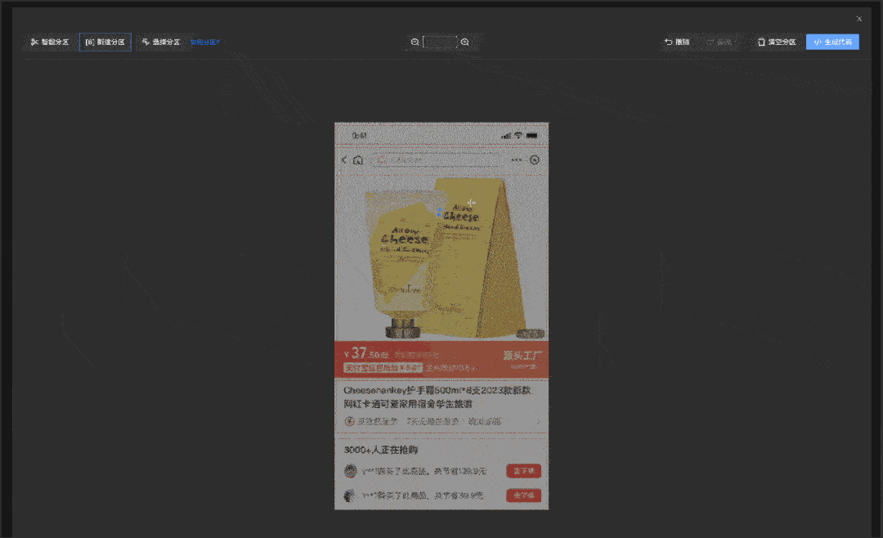Click the 源头工厂 label in red banner
Screen dimensions: 883x538
pos(522,356)
